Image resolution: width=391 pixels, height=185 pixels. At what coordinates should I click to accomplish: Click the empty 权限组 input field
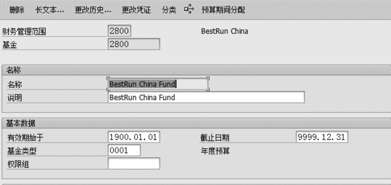[x=134, y=164]
